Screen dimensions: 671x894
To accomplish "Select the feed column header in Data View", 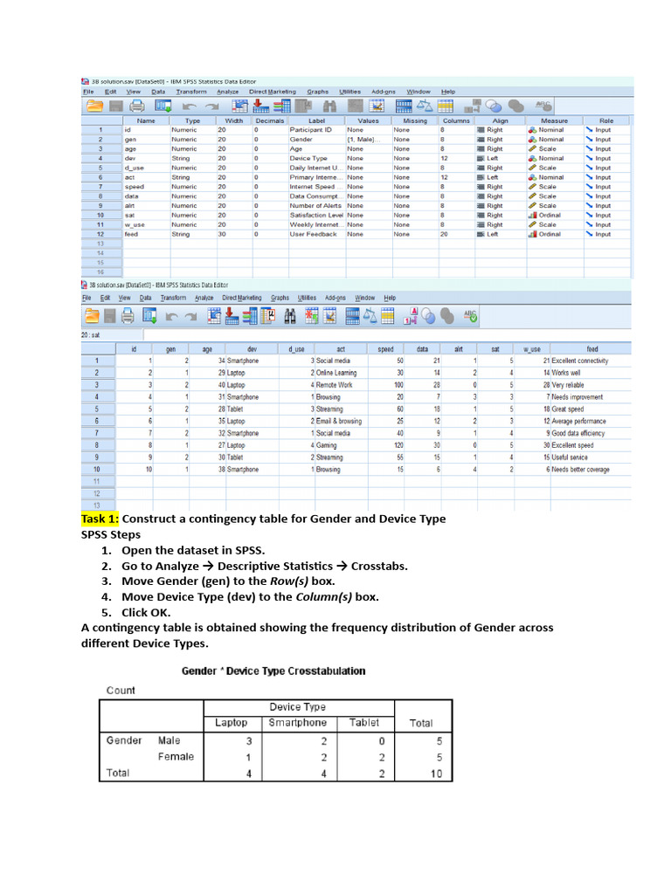I will pos(591,349).
